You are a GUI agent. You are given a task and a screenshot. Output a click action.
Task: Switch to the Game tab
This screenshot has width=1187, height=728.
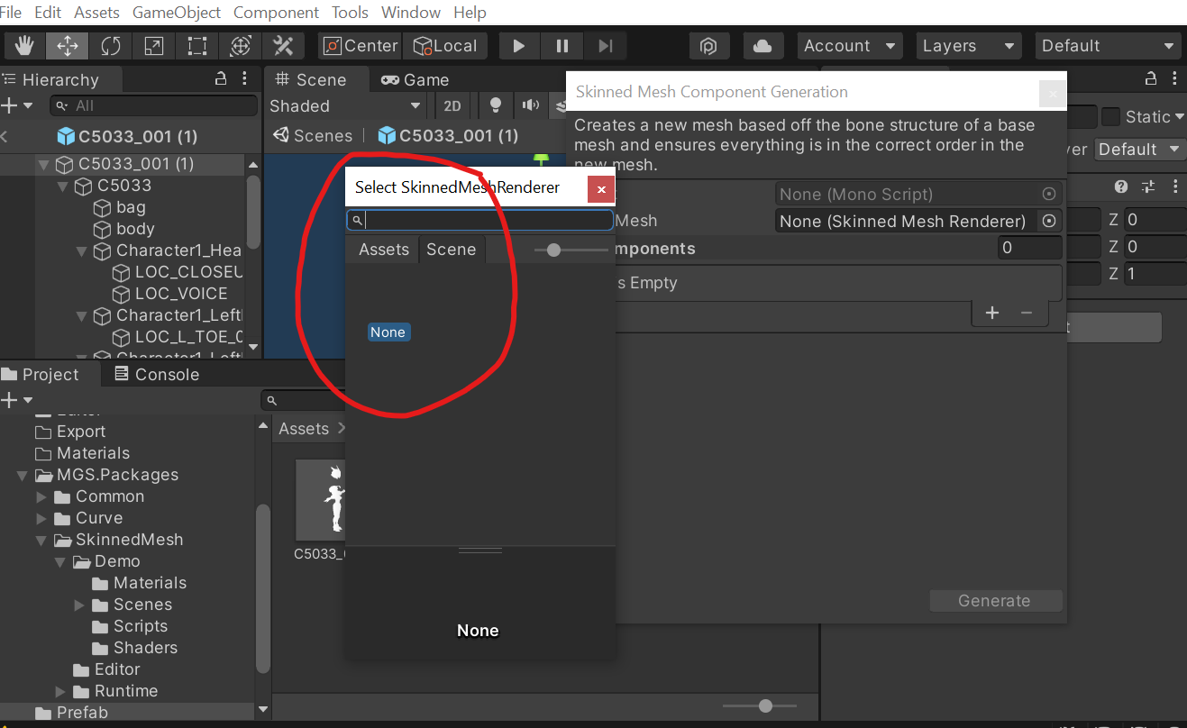click(x=415, y=79)
